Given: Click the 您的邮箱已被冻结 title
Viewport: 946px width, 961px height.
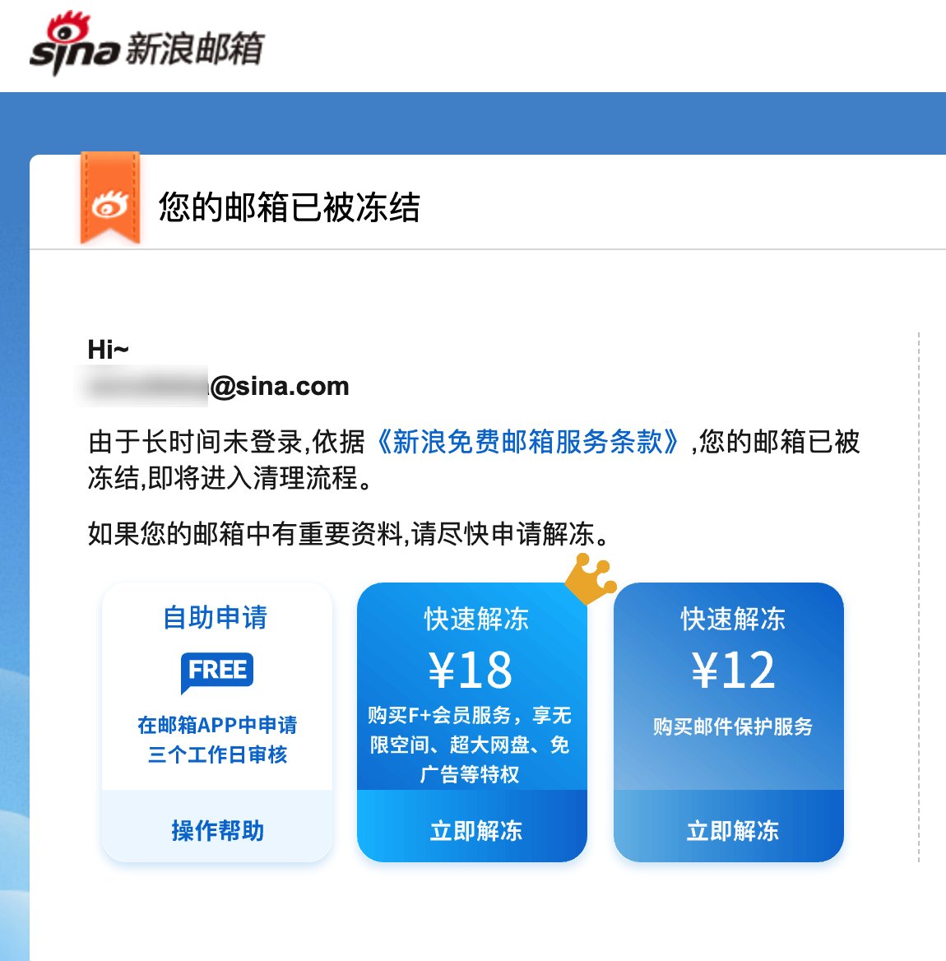Looking at the screenshot, I should click(x=290, y=207).
